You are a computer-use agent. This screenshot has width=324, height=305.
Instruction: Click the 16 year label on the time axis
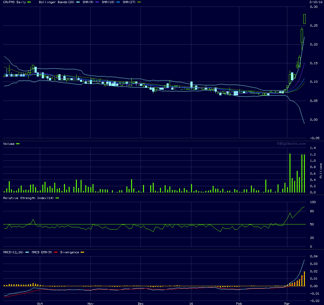click(191, 303)
